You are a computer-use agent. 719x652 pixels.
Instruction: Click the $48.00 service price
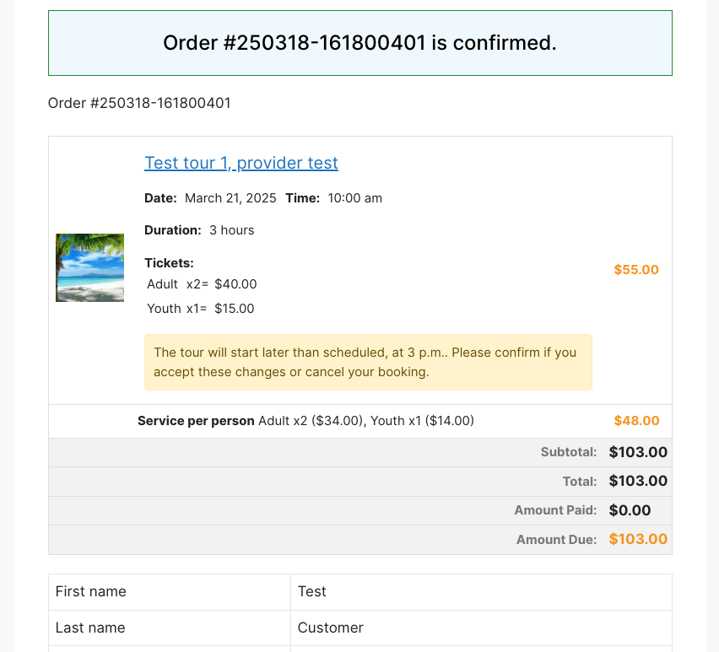[636, 421]
